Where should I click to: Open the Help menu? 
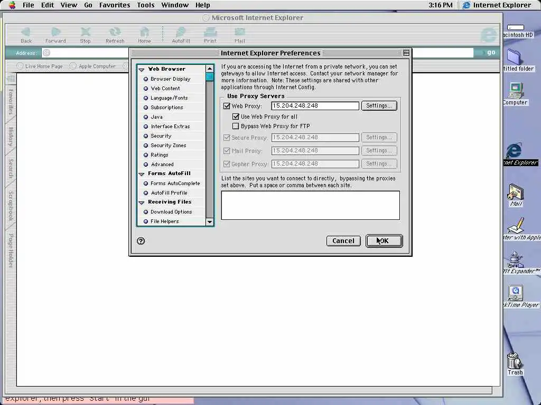(202, 5)
